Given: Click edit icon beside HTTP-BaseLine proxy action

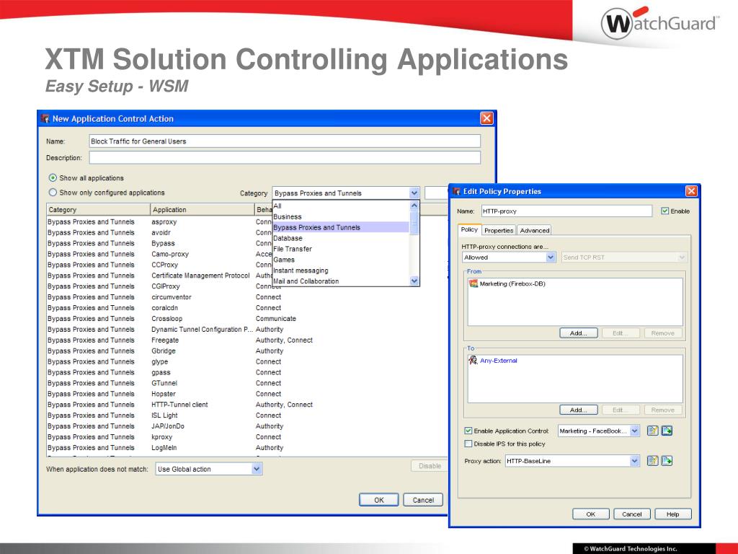Looking at the screenshot, I should click(652, 461).
